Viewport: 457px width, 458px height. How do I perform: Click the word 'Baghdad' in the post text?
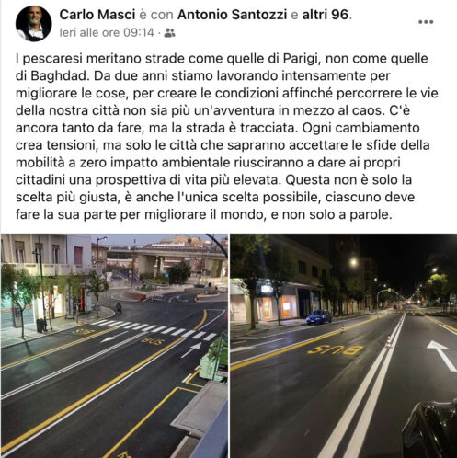coord(57,75)
